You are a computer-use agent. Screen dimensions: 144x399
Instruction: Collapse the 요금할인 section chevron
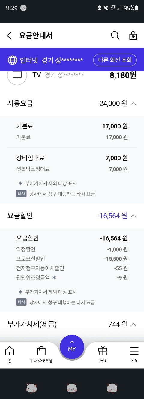(x=133, y=216)
